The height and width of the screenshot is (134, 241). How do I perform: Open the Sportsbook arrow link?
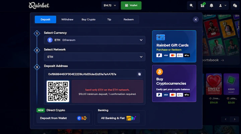tap(222, 60)
